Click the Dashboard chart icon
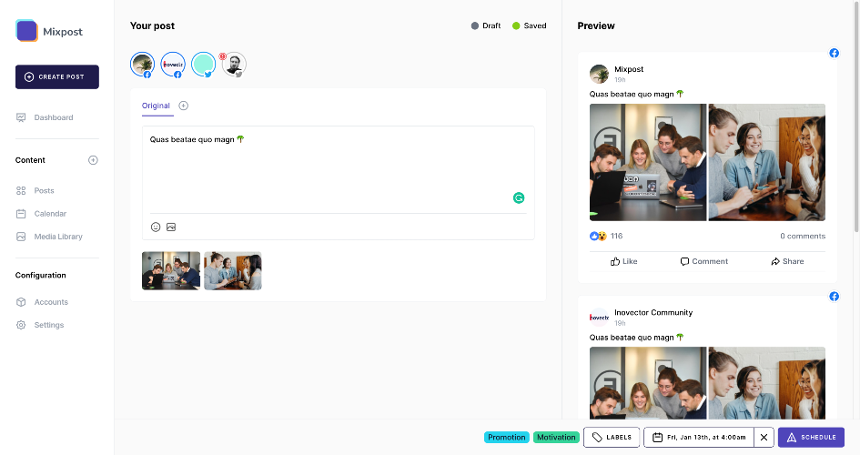This screenshot has height=455, width=860. click(x=21, y=117)
